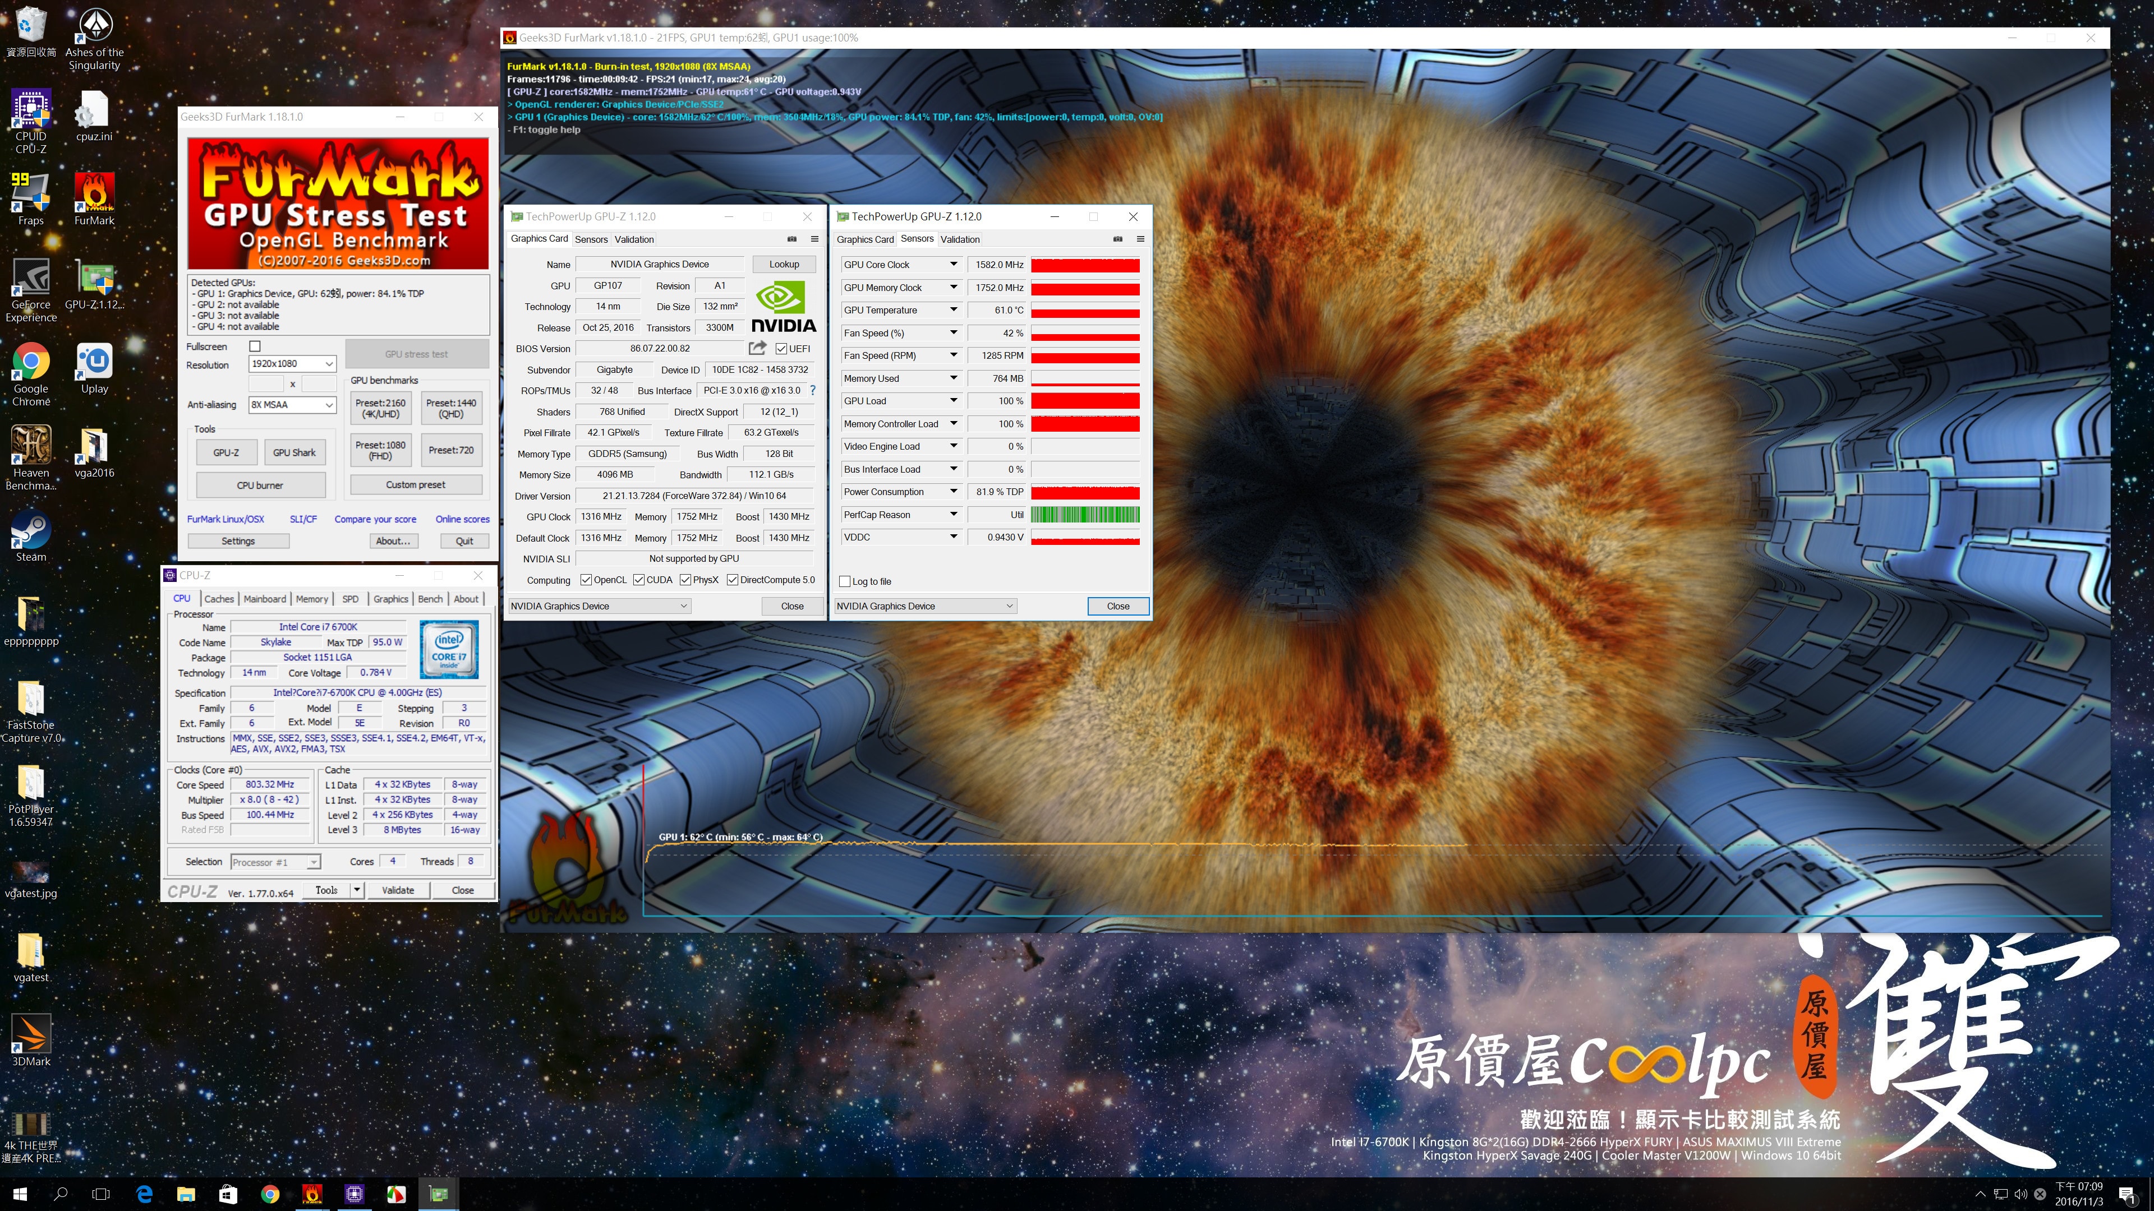Viewport: 2154px width, 1211px height.
Task: Open the Uplay desktop icon
Action: pyautogui.click(x=94, y=368)
